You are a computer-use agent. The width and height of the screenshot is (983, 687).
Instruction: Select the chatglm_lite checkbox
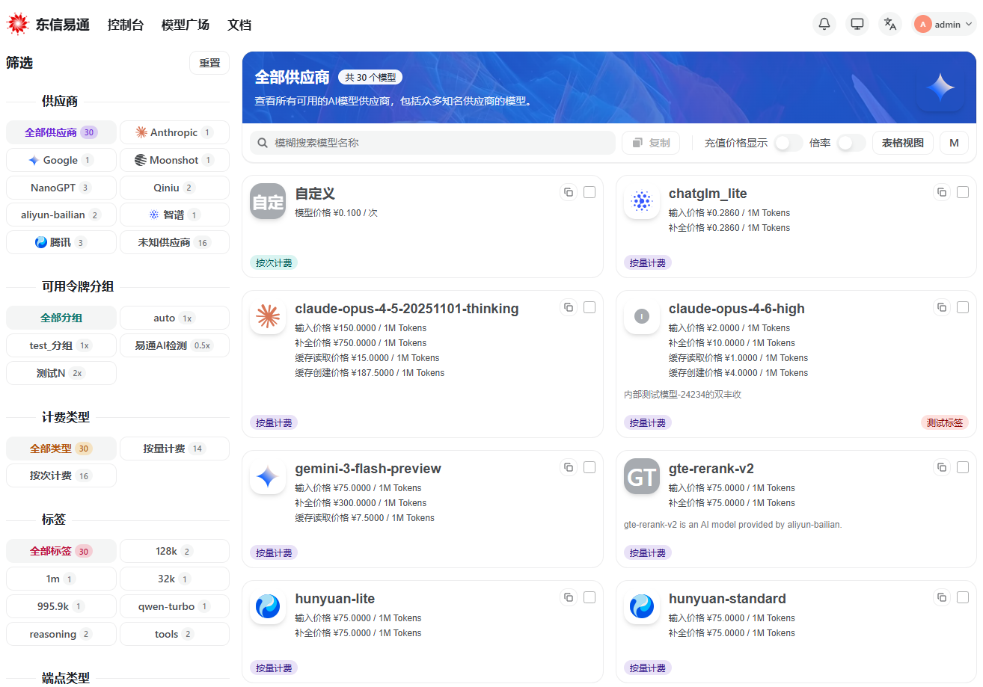coord(963,192)
